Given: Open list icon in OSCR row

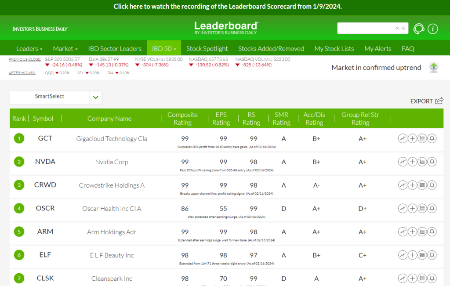Looking at the screenshot, I should coord(422,208).
